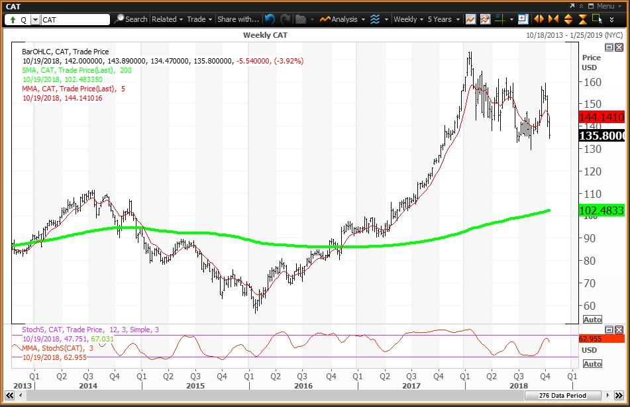Image resolution: width=630 pixels, height=407 pixels.
Task: Expand the wavy lines icon dropdown arrow
Action: tap(386, 19)
